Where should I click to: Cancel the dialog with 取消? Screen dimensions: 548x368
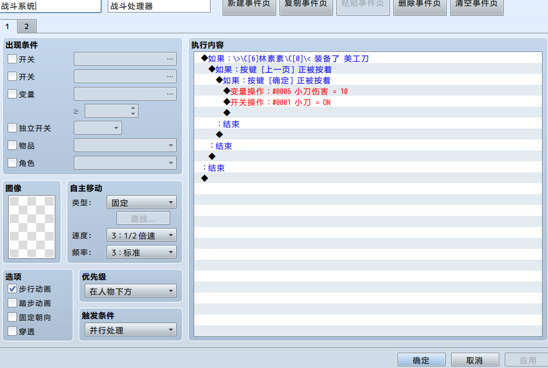click(475, 360)
